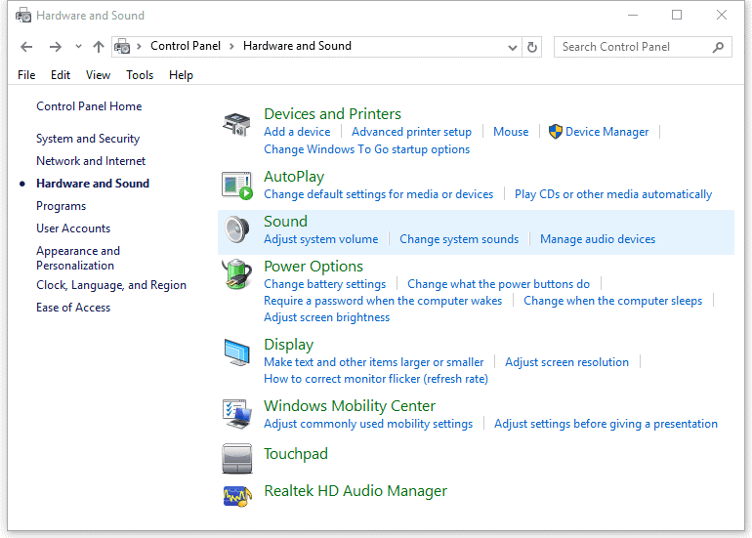Click the Display monitor icon
Image resolution: width=752 pixels, height=538 pixels.
pos(236,352)
